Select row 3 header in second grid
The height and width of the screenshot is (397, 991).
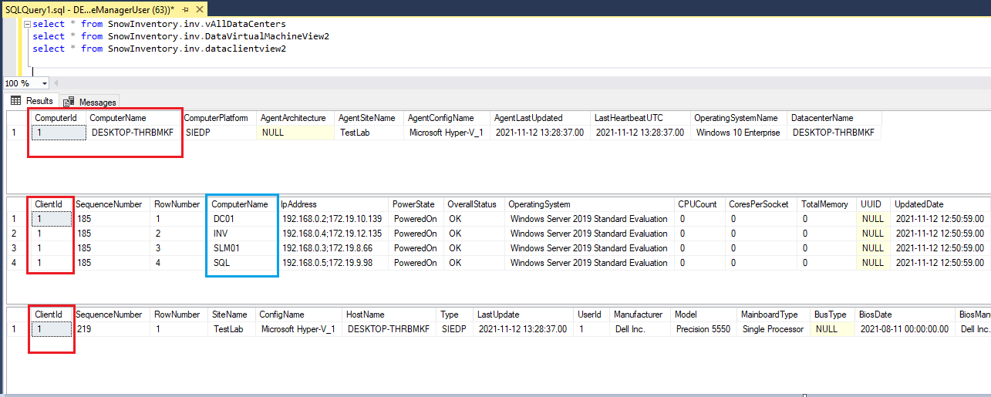click(x=19, y=248)
